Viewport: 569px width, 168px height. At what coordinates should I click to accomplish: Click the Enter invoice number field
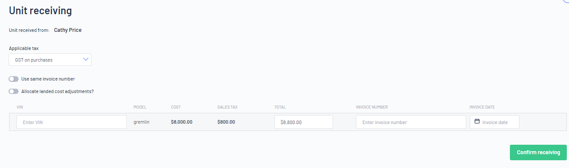tap(411, 122)
